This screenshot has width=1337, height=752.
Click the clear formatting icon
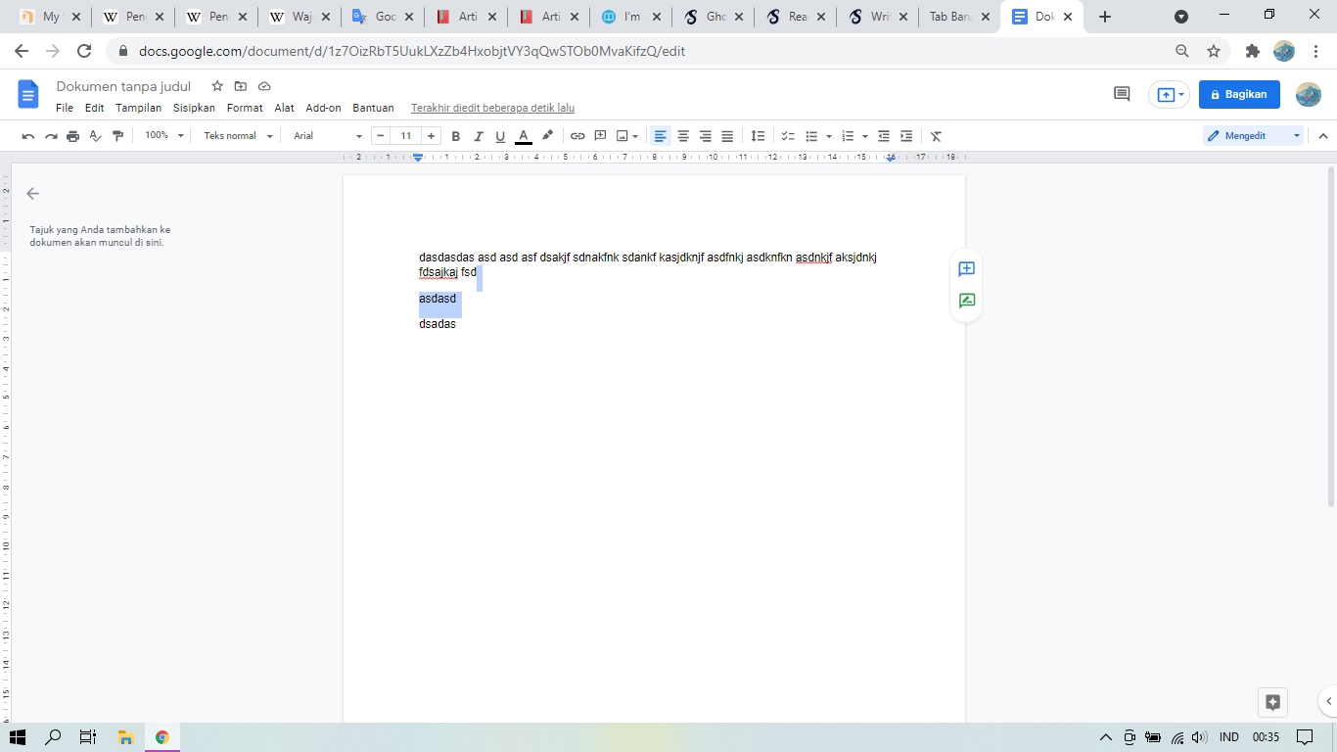click(x=936, y=136)
